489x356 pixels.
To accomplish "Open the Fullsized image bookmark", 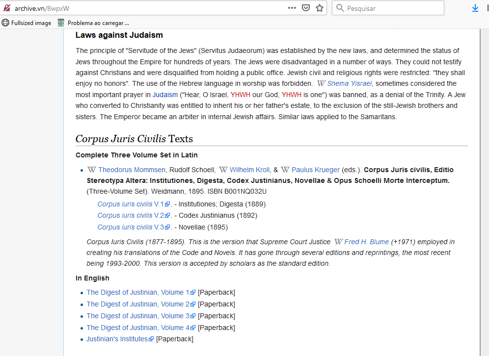I will (27, 23).
